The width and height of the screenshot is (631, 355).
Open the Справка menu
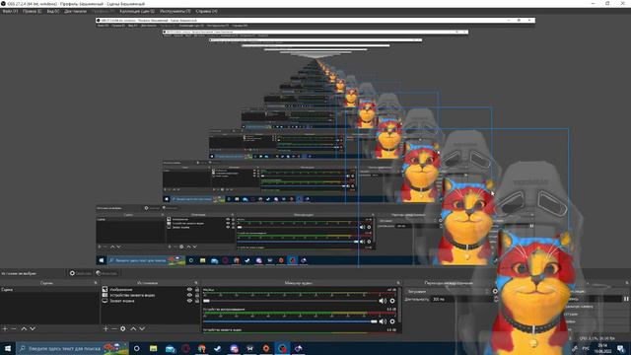[x=206, y=11]
